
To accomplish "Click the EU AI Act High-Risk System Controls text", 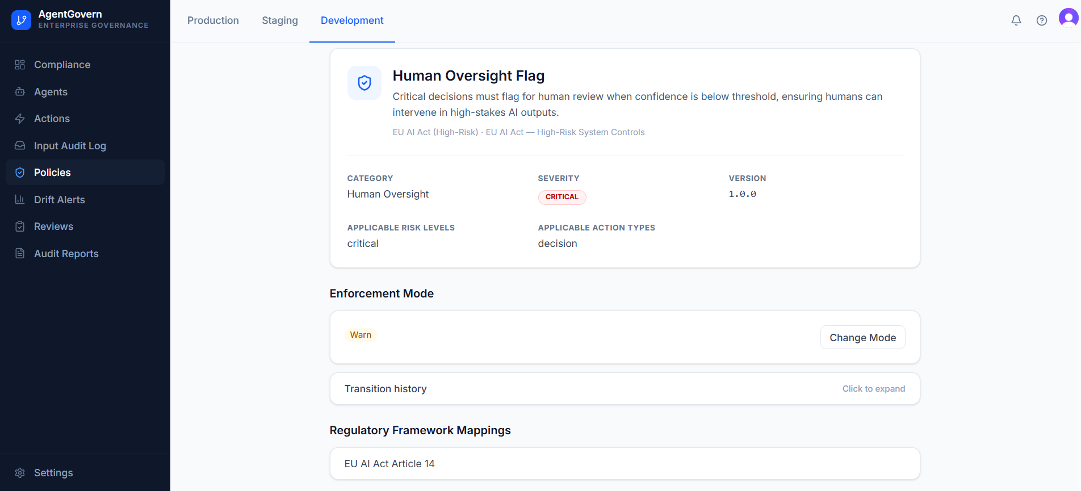I will [x=565, y=132].
